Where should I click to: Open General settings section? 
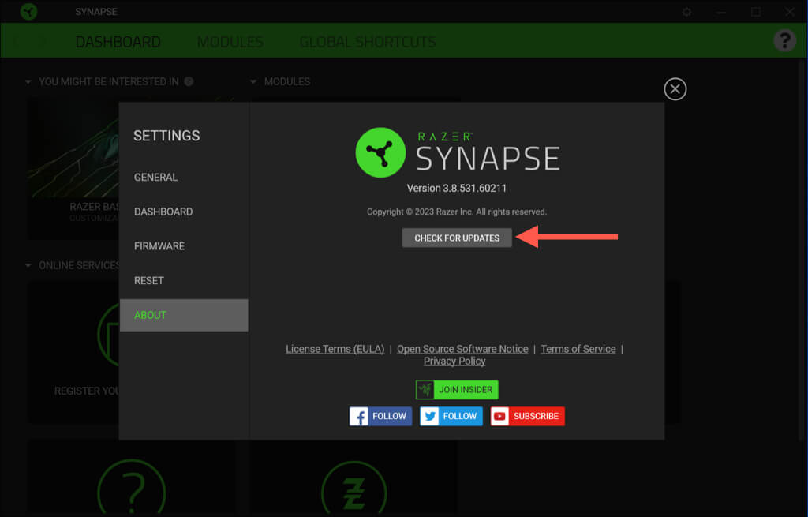point(155,178)
